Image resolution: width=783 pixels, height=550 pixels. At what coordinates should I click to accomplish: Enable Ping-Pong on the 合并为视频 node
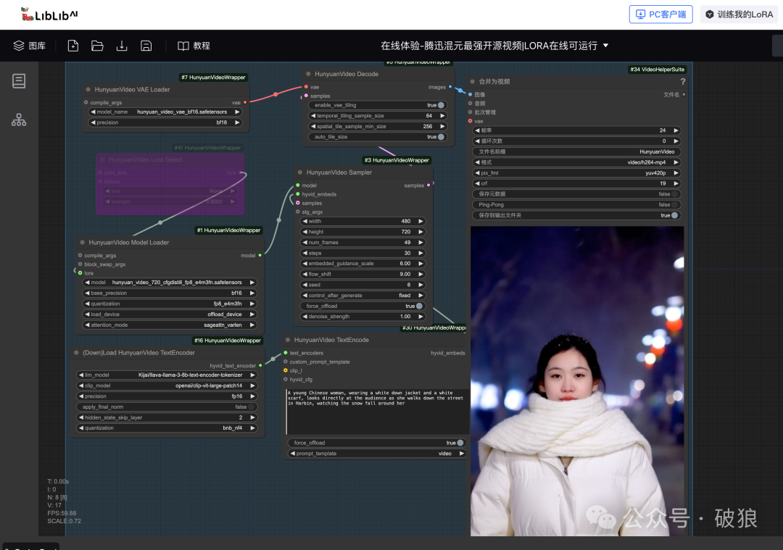point(674,204)
